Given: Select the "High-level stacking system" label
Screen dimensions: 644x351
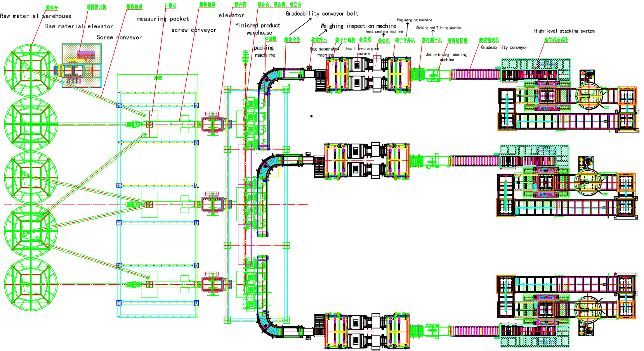Looking at the screenshot, I should click(x=564, y=31).
